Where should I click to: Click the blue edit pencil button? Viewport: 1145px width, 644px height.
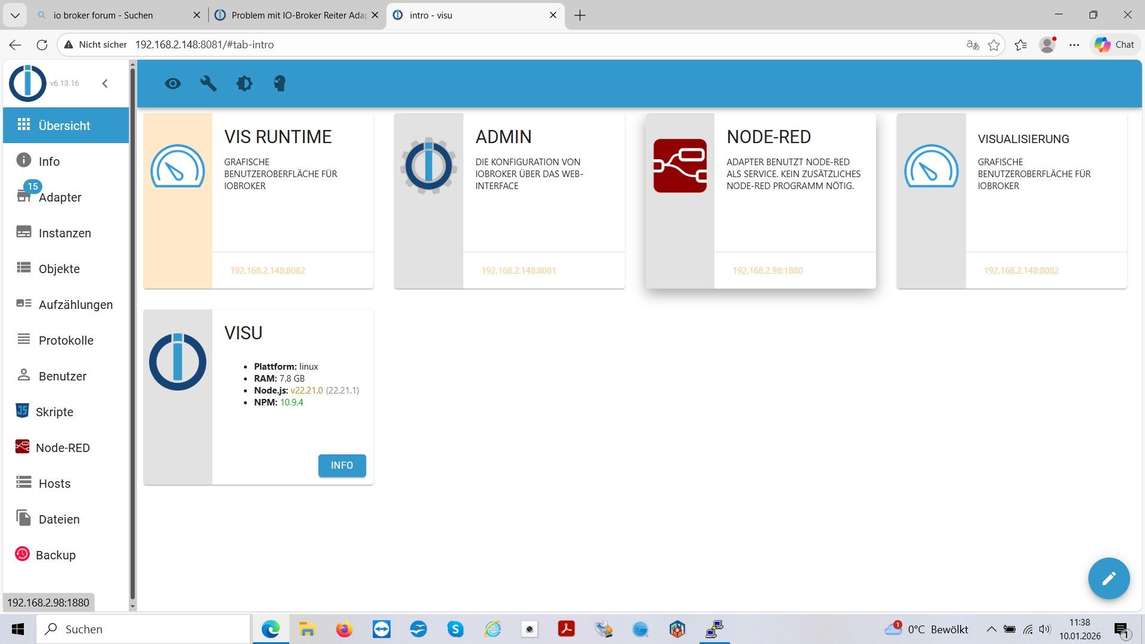(1109, 578)
